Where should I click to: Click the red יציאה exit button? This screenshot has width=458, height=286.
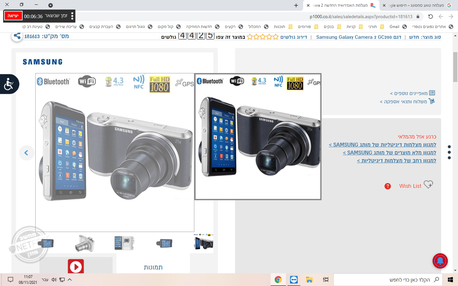pos(13,16)
